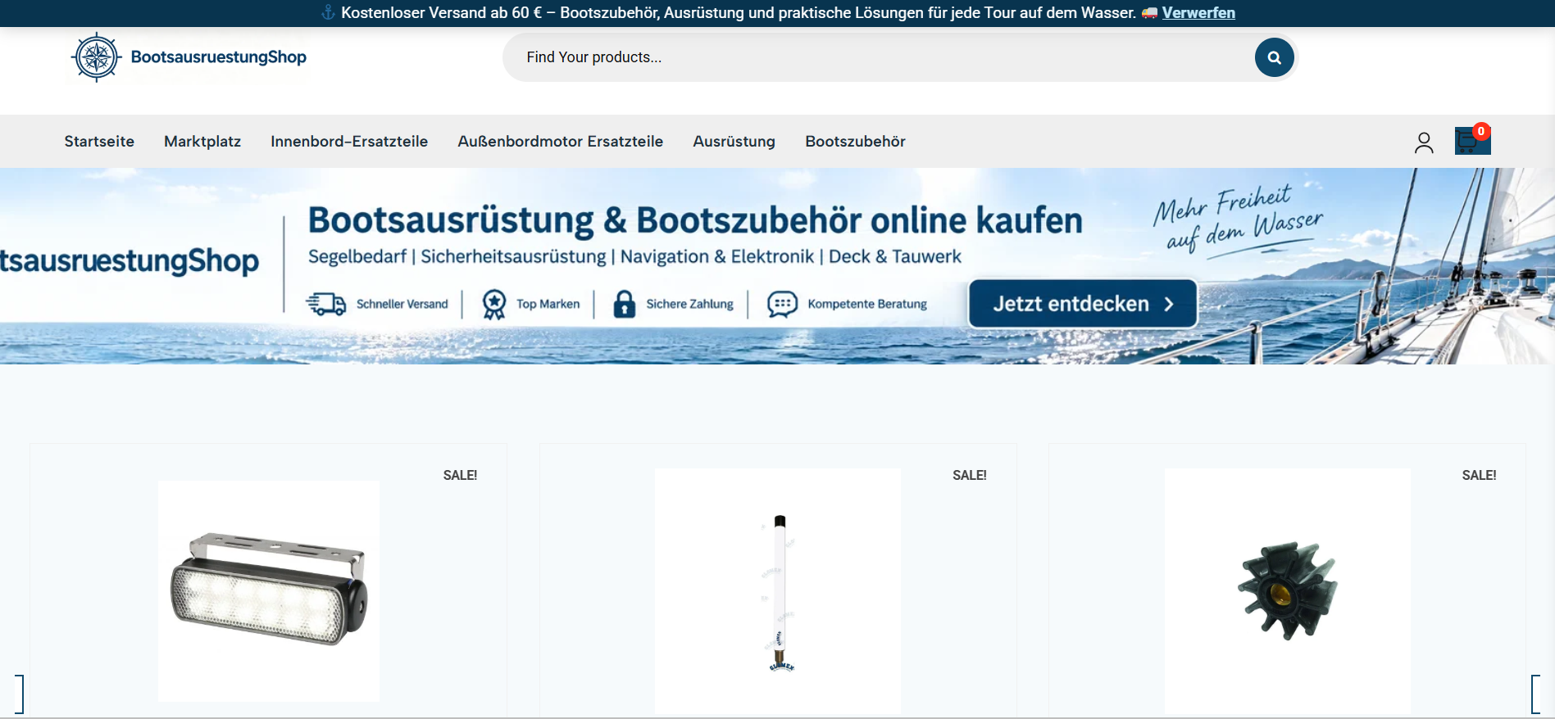Open the LED flood light product image
Image resolution: width=1555 pixels, height=719 pixels.
(x=269, y=591)
